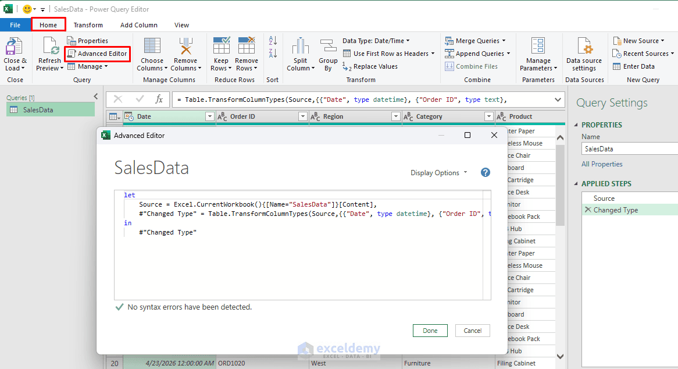
Task: Click the table corner menu icon
Action: click(x=115, y=116)
